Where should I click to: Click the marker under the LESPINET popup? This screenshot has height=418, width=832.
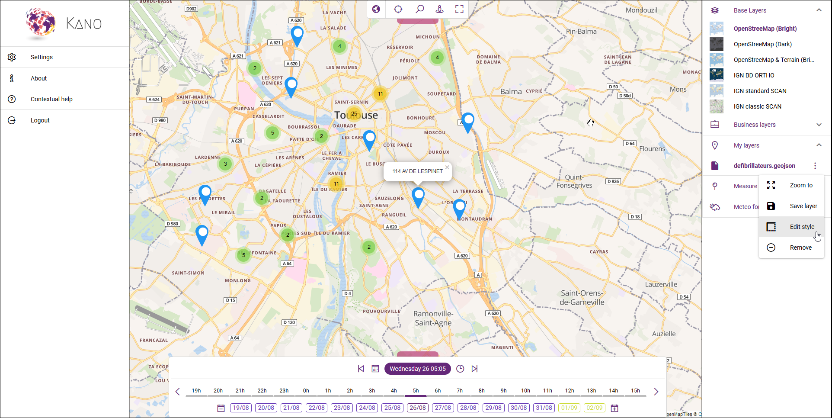pyautogui.click(x=418, y=197)
